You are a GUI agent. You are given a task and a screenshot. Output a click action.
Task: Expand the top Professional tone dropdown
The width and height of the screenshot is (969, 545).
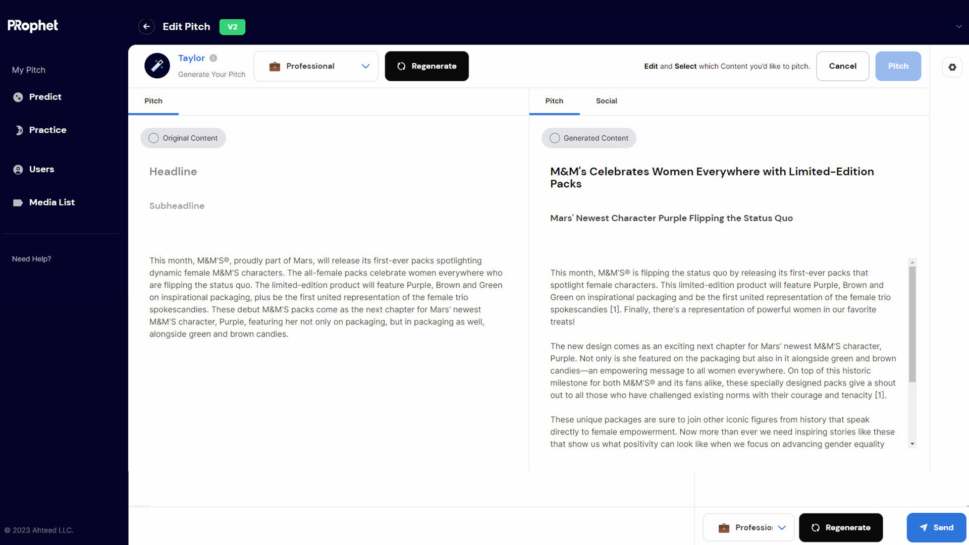tap(316, 66)
